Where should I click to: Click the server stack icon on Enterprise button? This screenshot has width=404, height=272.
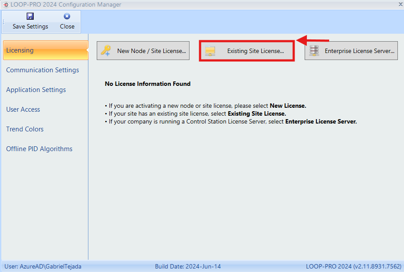pyautogui.click(x=314, y=50)
